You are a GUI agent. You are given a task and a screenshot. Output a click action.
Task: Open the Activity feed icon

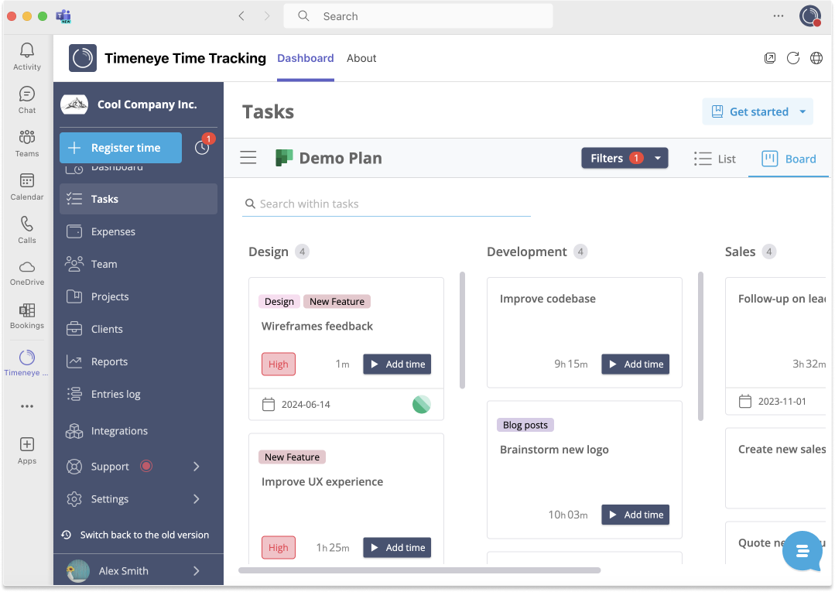click(26, 55)
